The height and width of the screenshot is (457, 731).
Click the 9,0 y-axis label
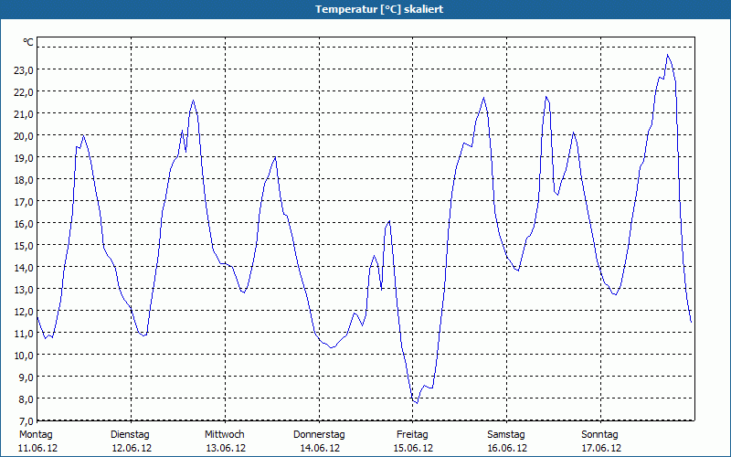tap(26, 377)
